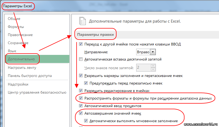Decrease decimal places with down spinner arrow
The width and height of the screenshot is (219, 127).
pyautogui.click(x=153, y=69)
